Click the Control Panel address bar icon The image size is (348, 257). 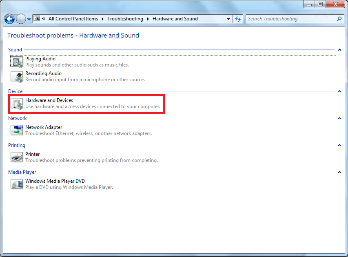pyautogui.click(x=37, y=19)
